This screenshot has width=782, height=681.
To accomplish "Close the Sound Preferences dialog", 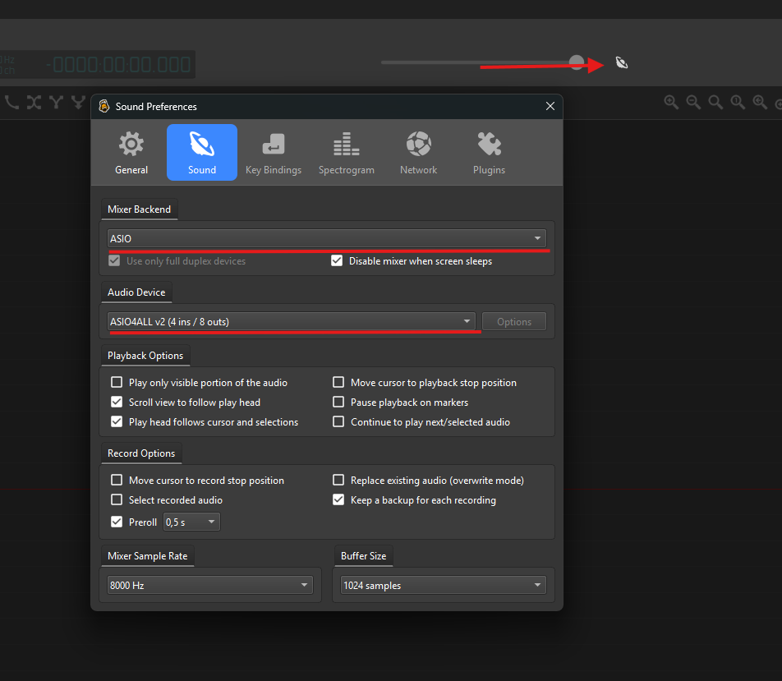I will (x=550, y=106).
